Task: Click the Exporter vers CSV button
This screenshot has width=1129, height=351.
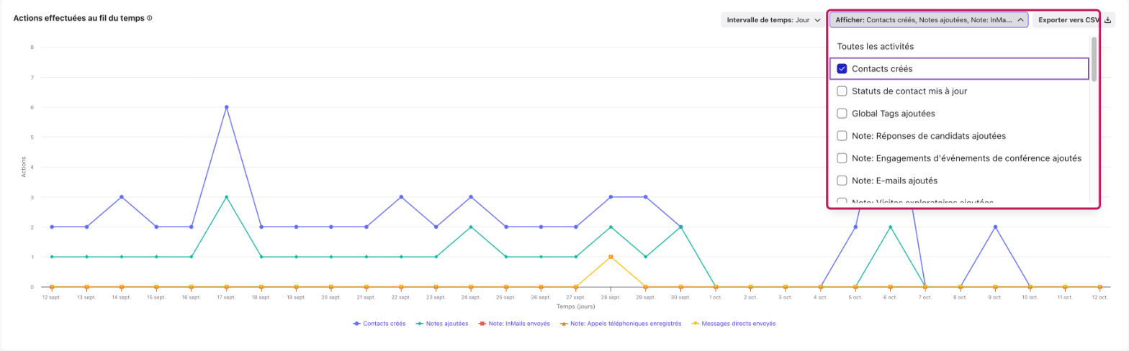Action: click(1074, 20)
